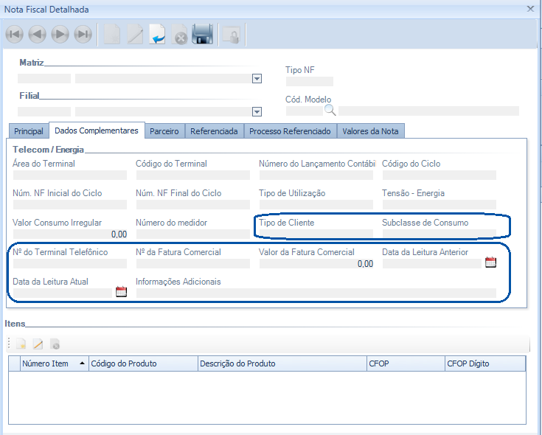Switch to the Principal tab
Screen dimensions: 542x435
tap(29, 131)
